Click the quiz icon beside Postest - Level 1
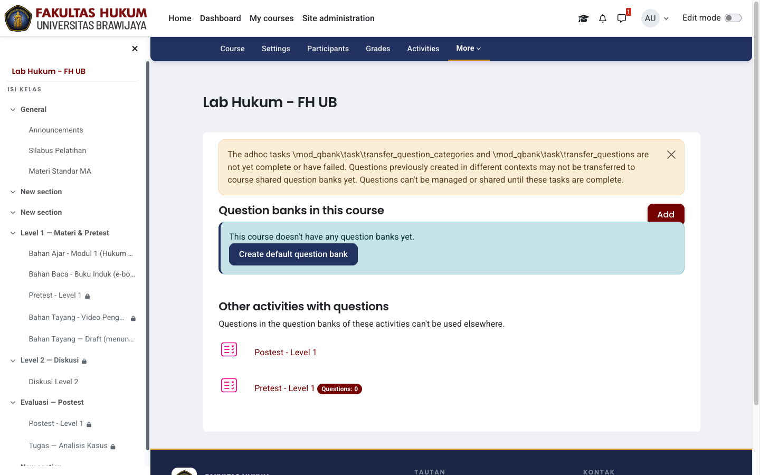Viewport: 760px width, 475px height. 229,350
